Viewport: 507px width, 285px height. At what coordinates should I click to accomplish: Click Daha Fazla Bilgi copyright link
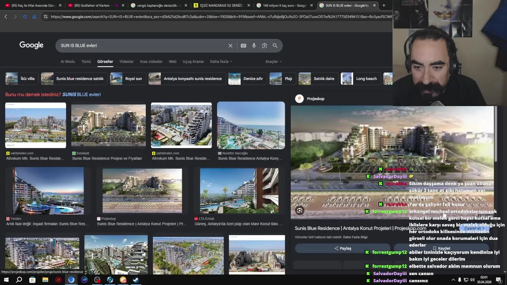click(355, 237)
